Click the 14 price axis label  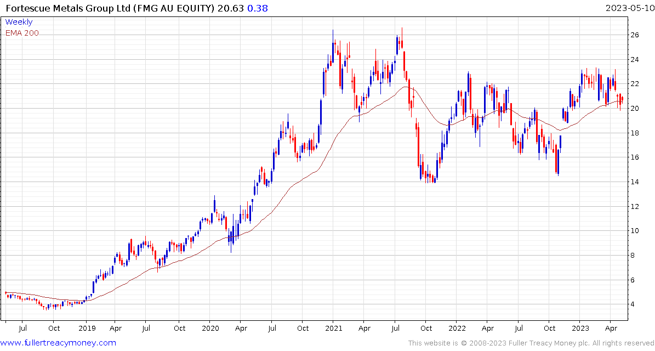pyautogui.click(x=635, y=182)
